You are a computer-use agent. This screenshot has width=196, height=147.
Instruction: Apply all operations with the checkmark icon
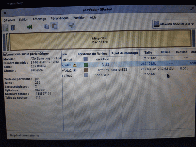point(71,26)
